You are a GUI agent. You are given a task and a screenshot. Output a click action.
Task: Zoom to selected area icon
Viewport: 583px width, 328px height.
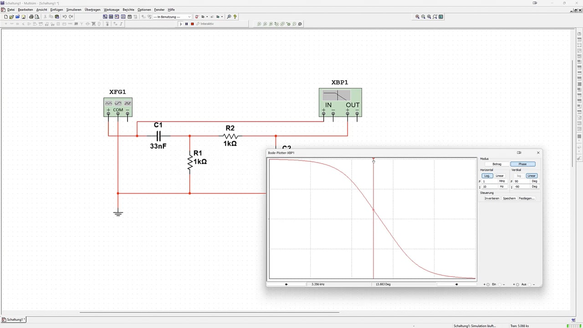[429, 17]
